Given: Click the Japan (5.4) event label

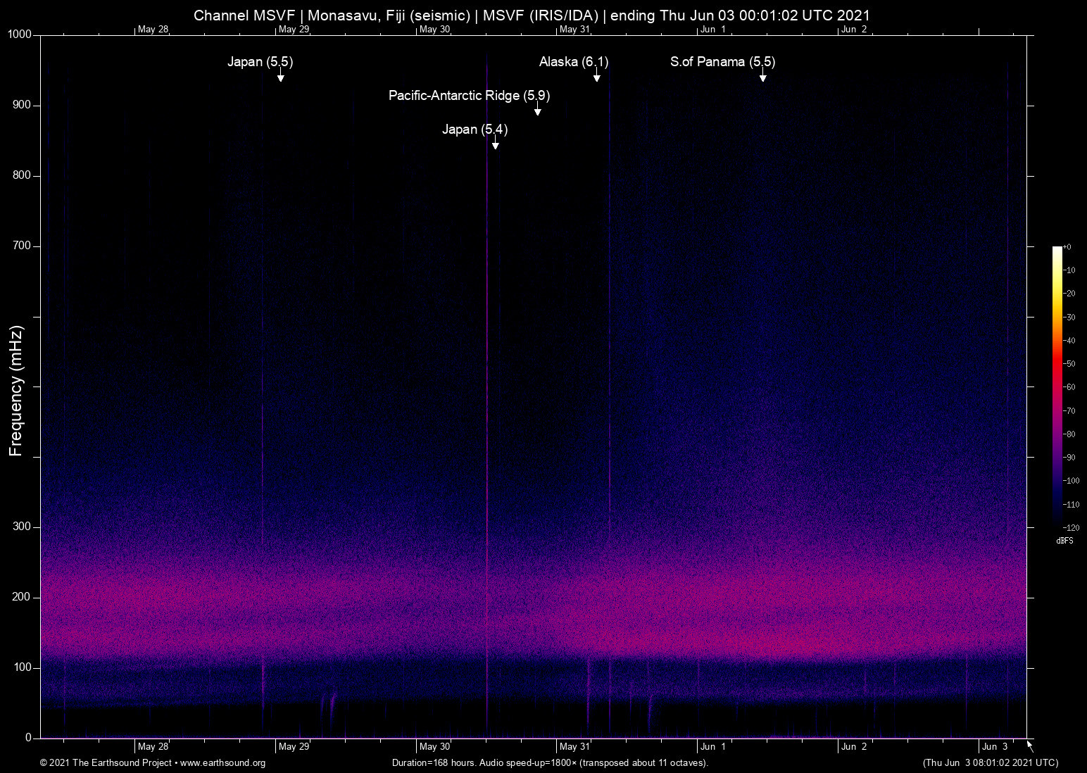Looking at the screenshot, I should coord(475,130).
